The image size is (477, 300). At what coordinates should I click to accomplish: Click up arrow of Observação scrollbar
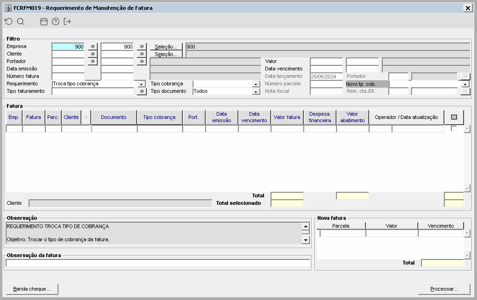pos(306,226)
